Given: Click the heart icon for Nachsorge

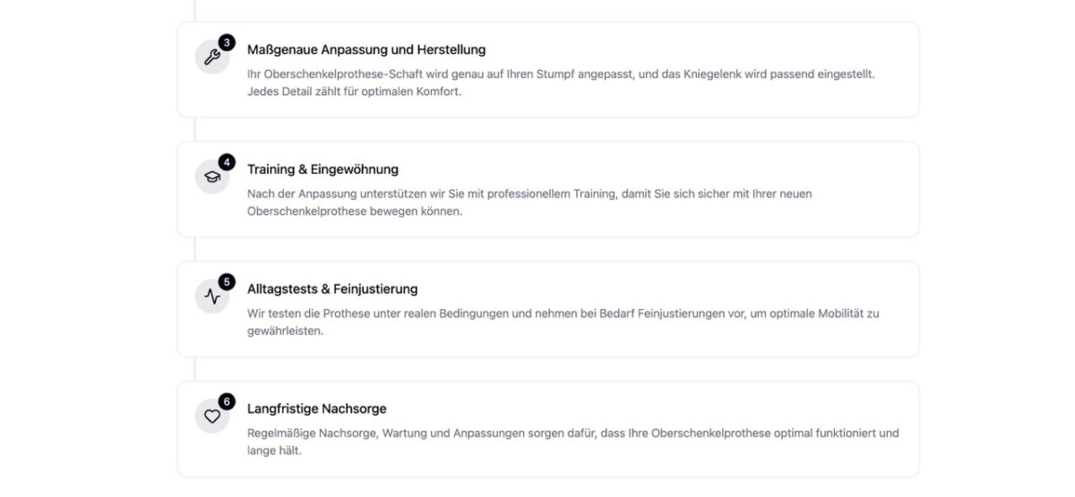Looking at the screenshot, I should [x=211, y=416].
